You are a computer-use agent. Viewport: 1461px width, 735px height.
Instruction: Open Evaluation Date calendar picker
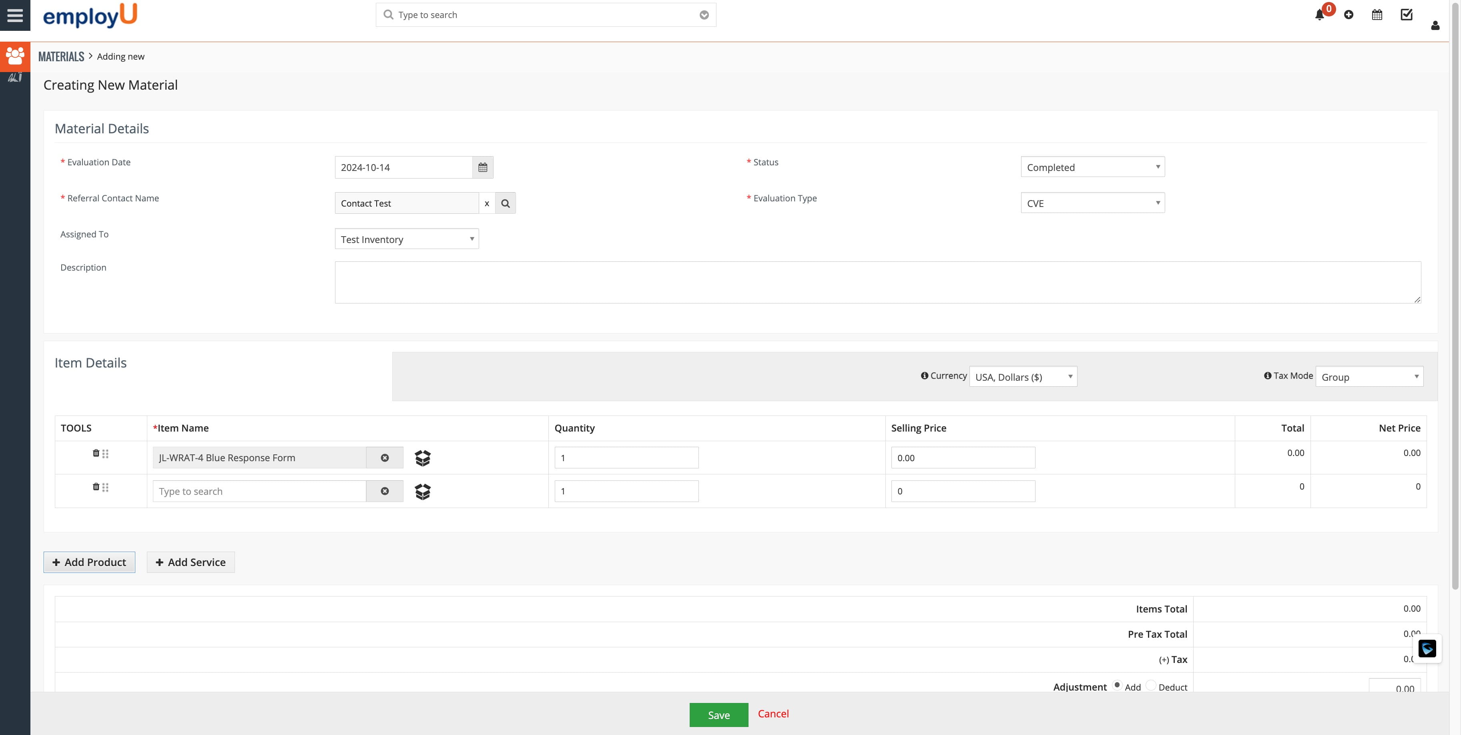pyautogui.click(x=483, y=167)
